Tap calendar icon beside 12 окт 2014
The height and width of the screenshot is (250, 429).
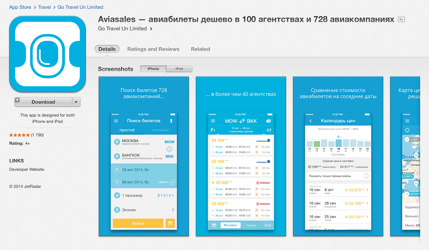click(x=117, y=170)
